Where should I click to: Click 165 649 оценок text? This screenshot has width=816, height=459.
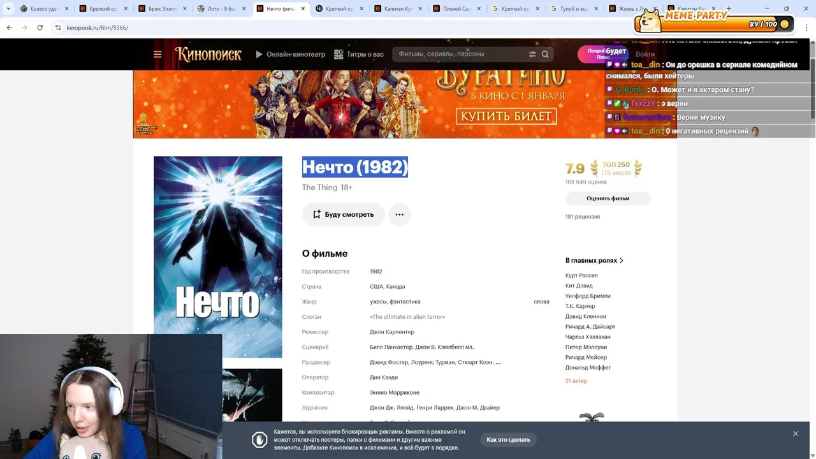pos(586,182)
